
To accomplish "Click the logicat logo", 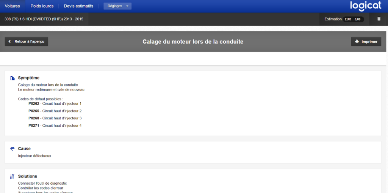I will coord(366,6).
